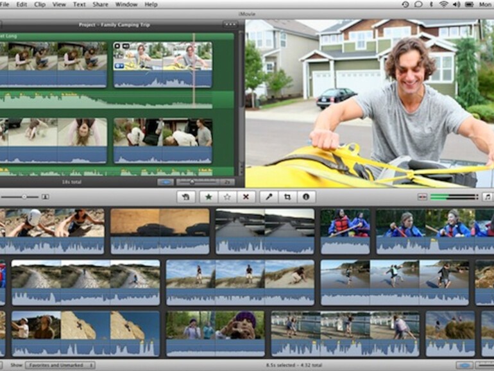Screen dimensions: 494x371
Task: Open the Inspector info icon
Action: [x=305, y=197]
